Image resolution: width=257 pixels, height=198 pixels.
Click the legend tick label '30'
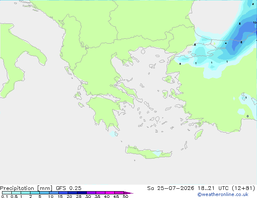(88, 196)
